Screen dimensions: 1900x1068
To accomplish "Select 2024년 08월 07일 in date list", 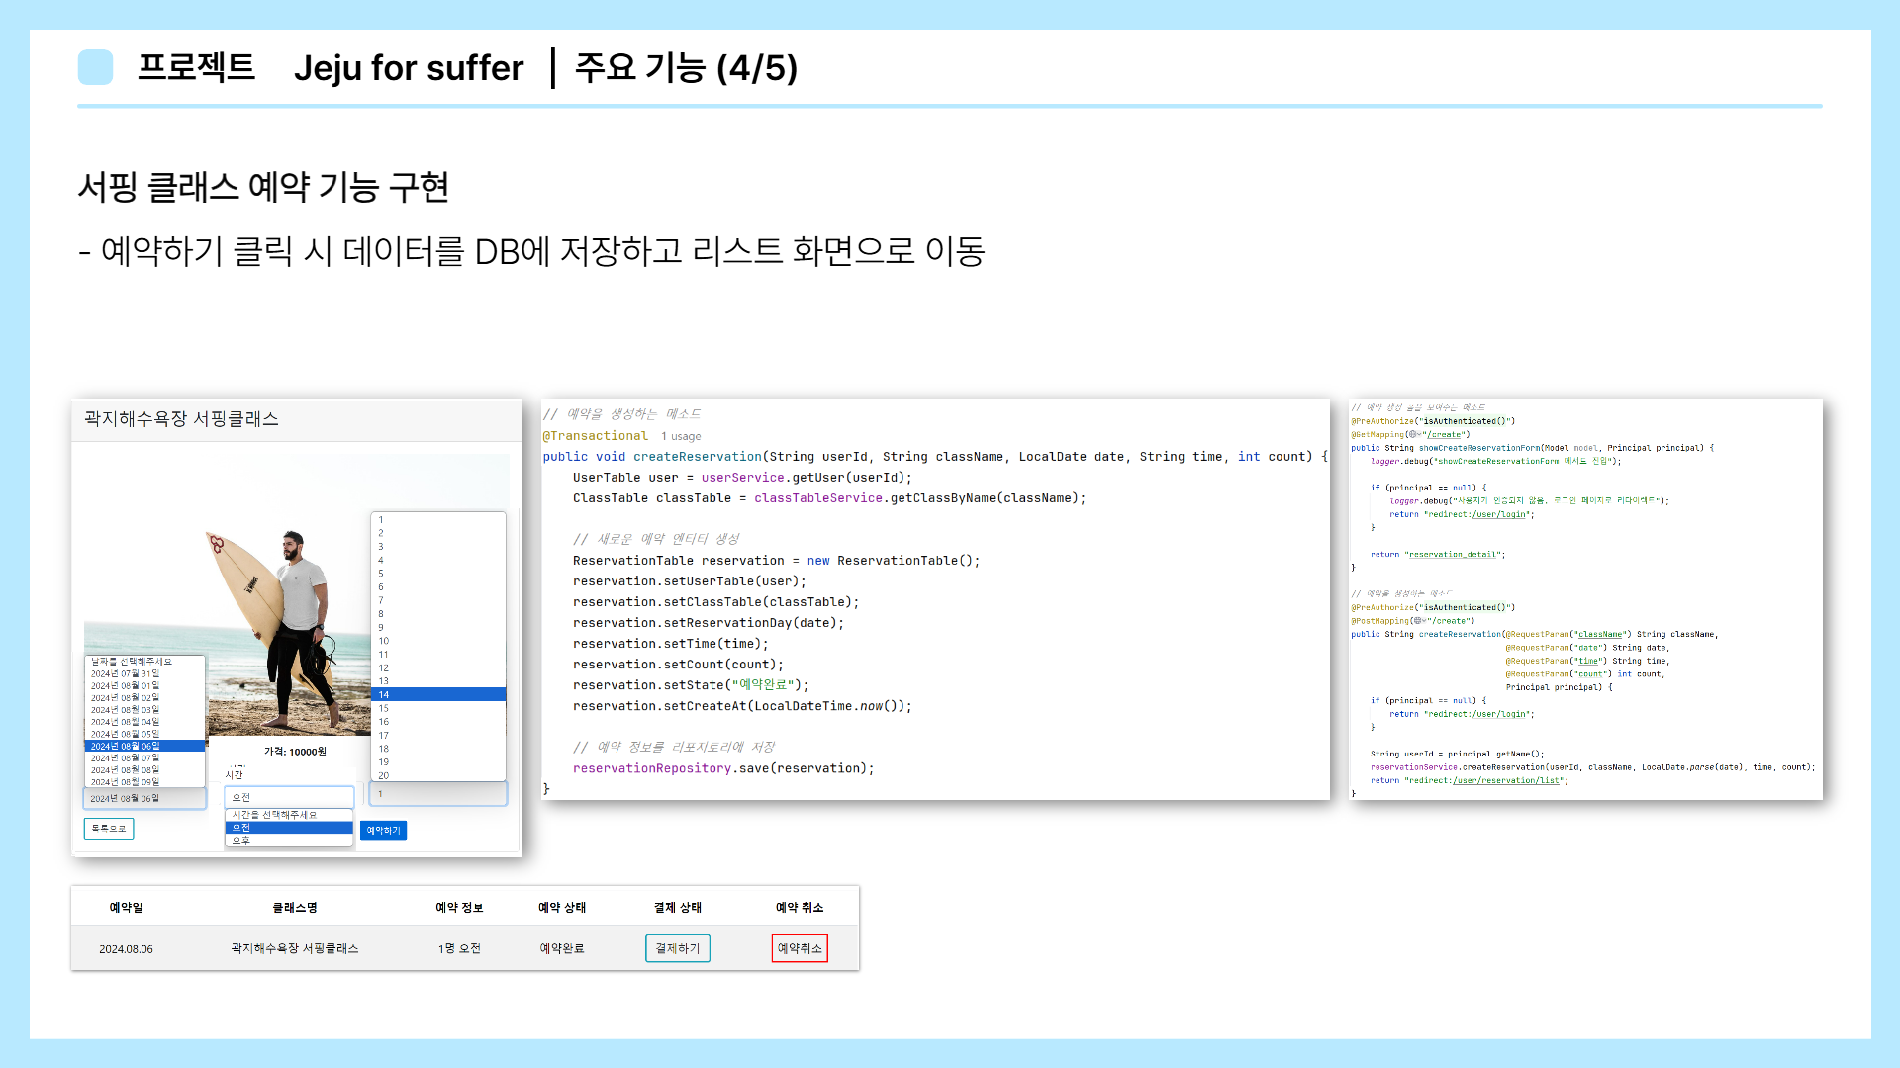I will 126,758.
